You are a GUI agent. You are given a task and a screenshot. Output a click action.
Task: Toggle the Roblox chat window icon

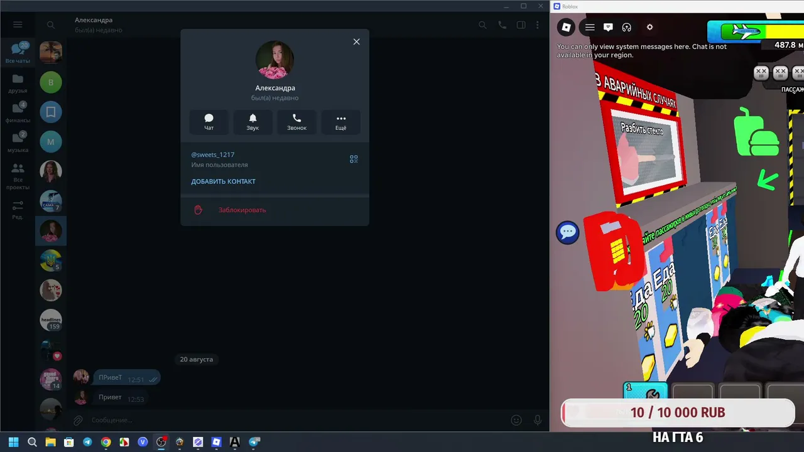(x=608, y=27)
